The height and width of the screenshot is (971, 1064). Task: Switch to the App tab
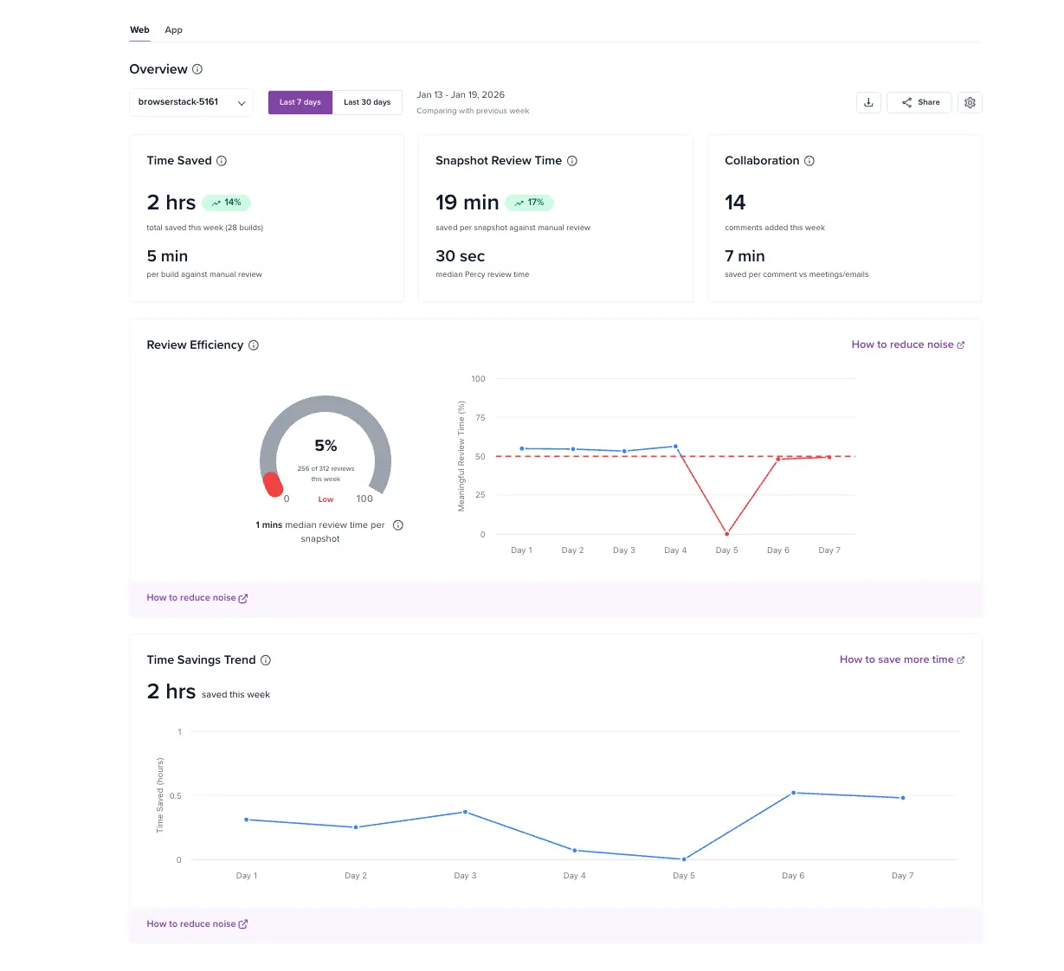click(173, 29)
